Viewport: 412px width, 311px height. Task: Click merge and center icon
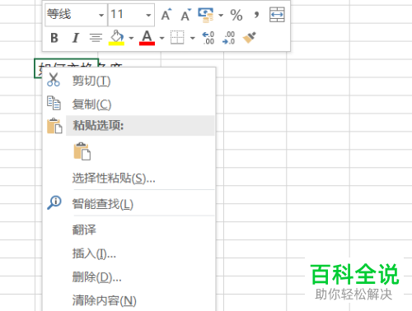click(x=277, y=15)
